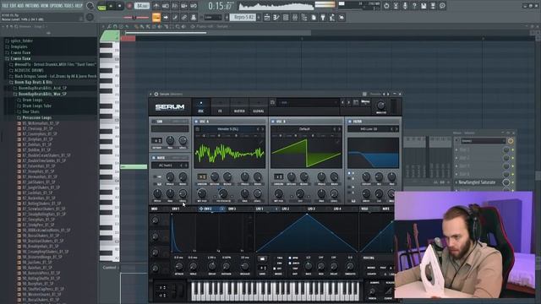This screenshot has height=304, width=541.
Task: Switch to Serum MATRIX tab
Action: tap(239, 107)
